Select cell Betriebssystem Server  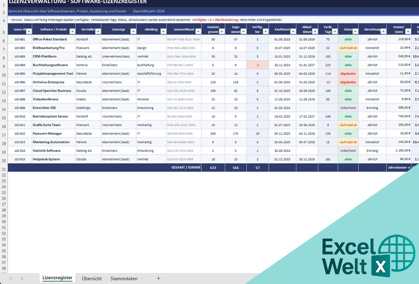[53, 116]
